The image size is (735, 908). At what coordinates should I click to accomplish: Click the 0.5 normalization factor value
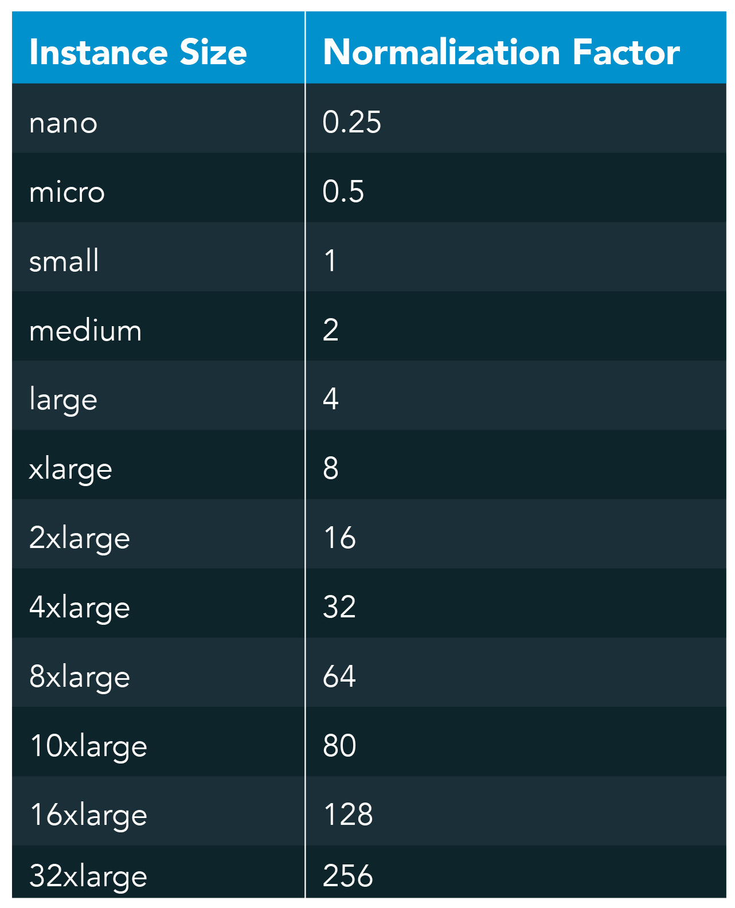[x=343, y=191]
